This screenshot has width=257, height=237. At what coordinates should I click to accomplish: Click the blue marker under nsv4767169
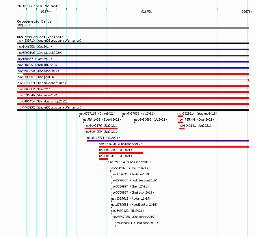pyautogui.click(x=79, y=116)
